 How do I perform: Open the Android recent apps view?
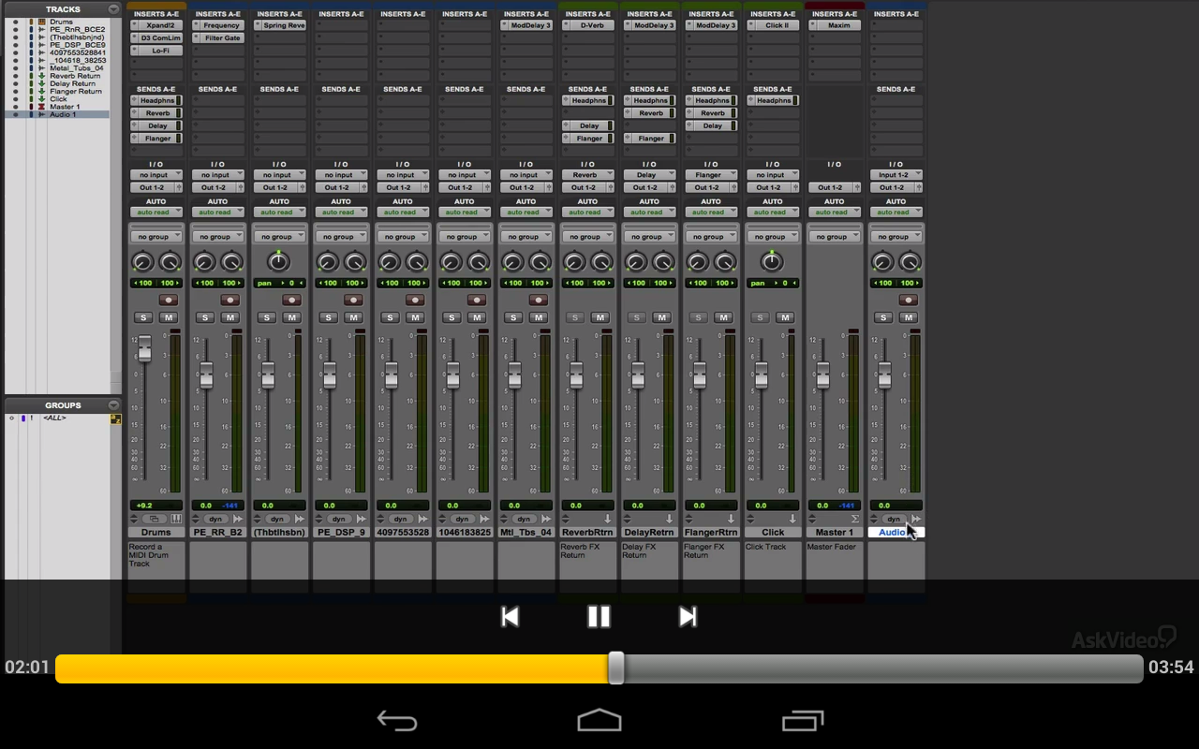[x=802, y=720]
